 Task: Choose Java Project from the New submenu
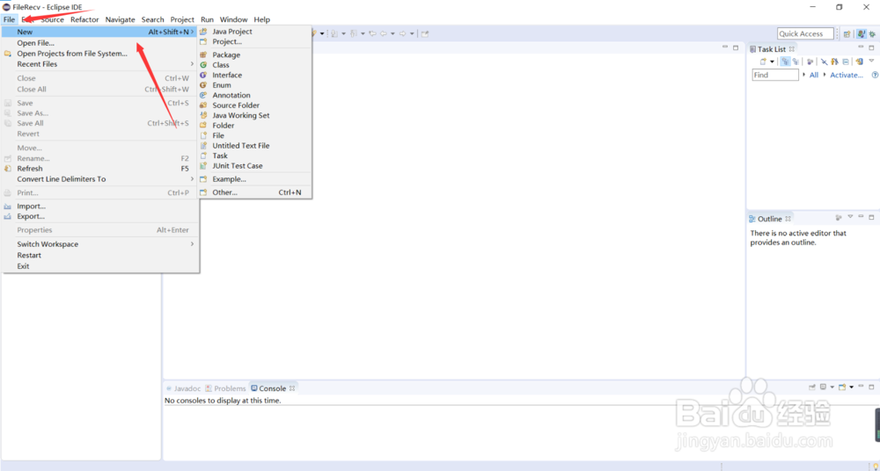tap(255, 32)
